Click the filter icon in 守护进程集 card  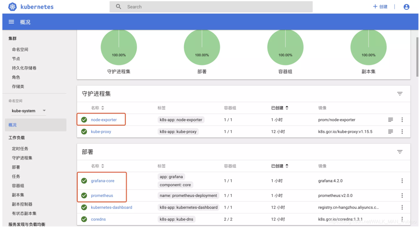coord(400,94)
